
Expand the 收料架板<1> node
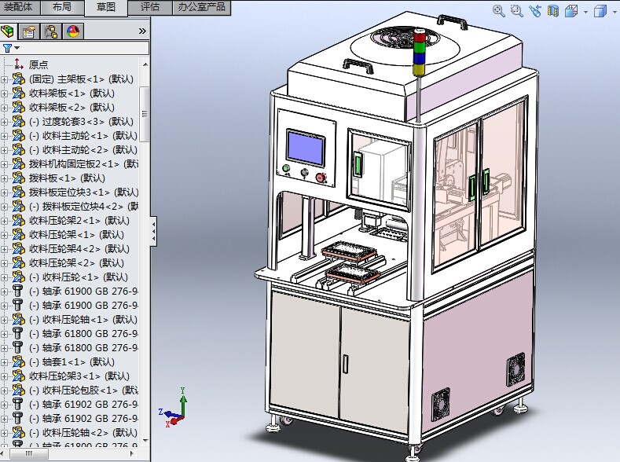click(5, 93)
